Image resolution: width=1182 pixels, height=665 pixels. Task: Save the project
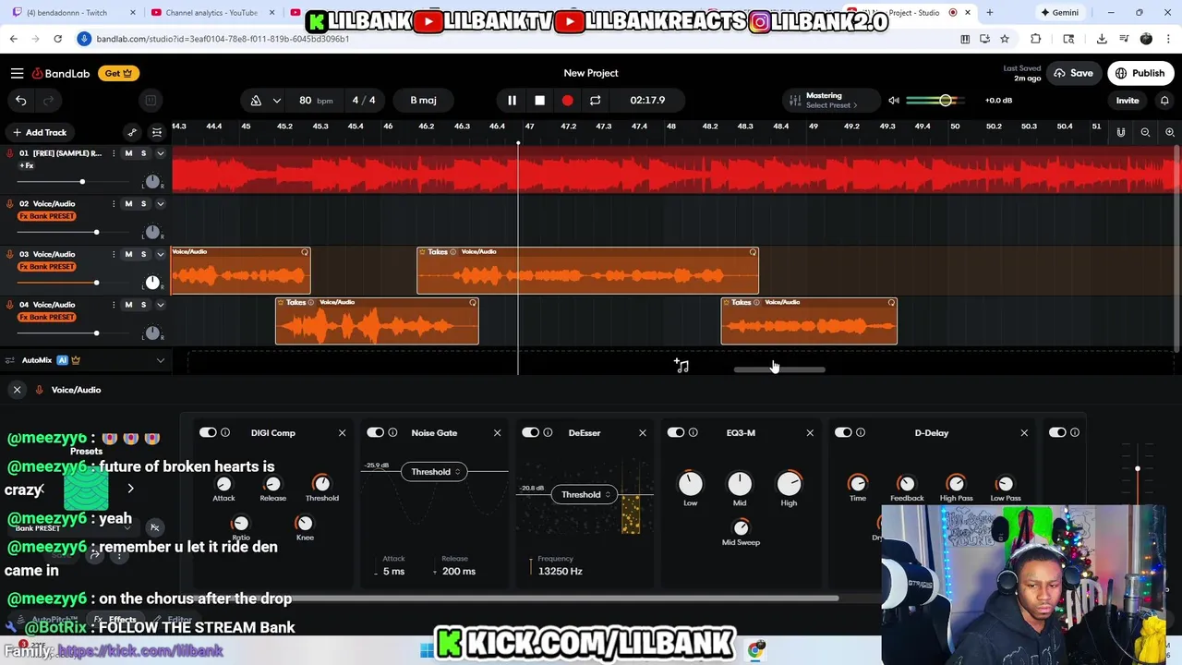click(1073, 73)
